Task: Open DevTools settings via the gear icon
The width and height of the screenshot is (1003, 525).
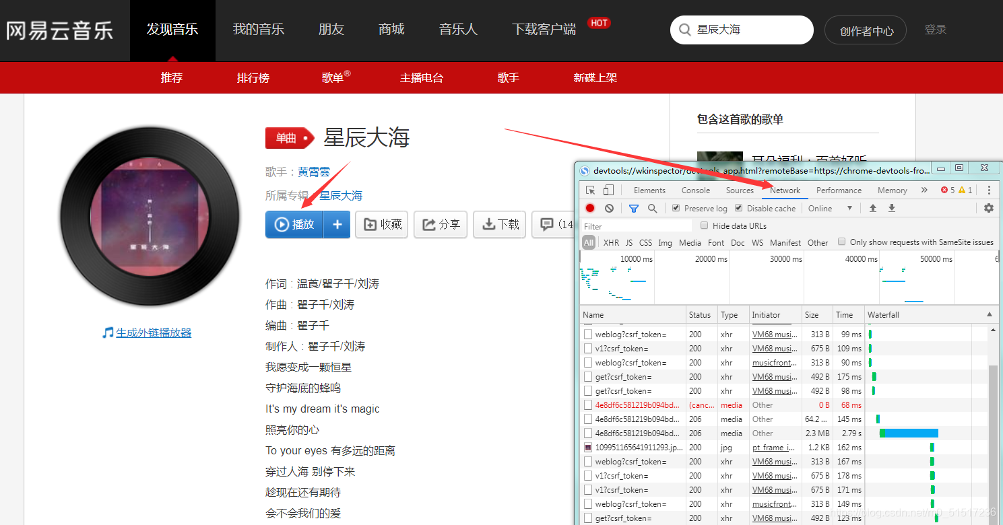Action: (988, 208)
